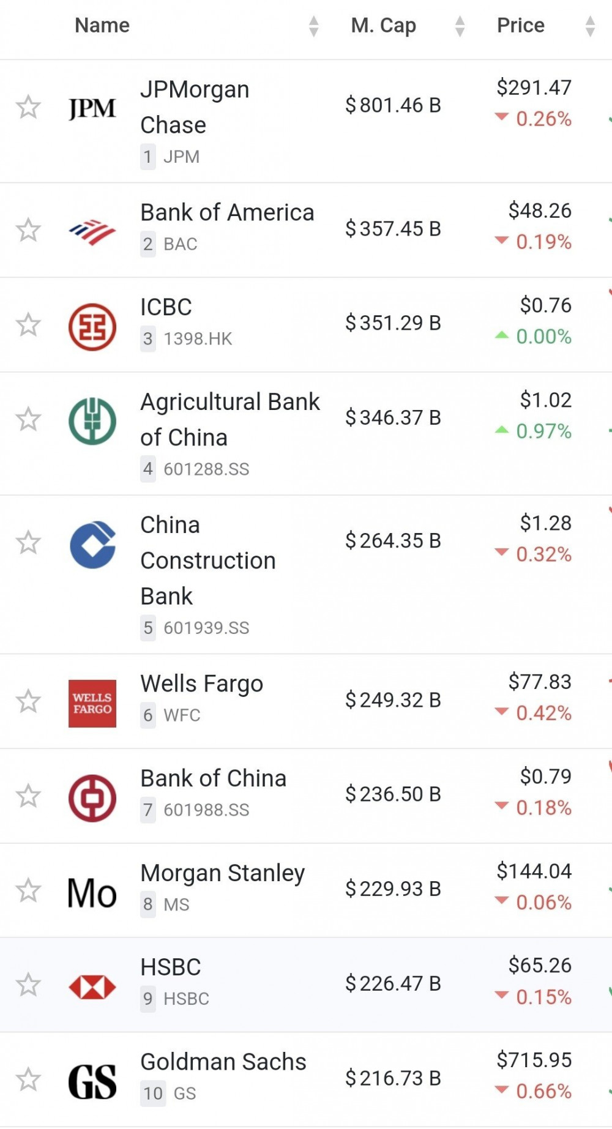Sort the list by Name arrows
Image resolution: width=612 pixels, height=1129 pixels.
(x=313, y=26)
